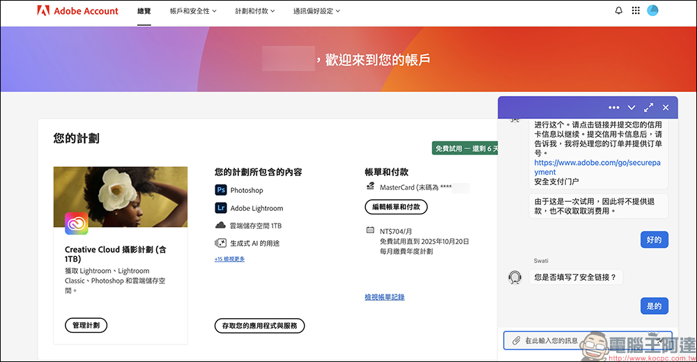Screen dimensions: 697x362
Task: Click 存取您的應用程式與服務 button
Action: point(259,325)
